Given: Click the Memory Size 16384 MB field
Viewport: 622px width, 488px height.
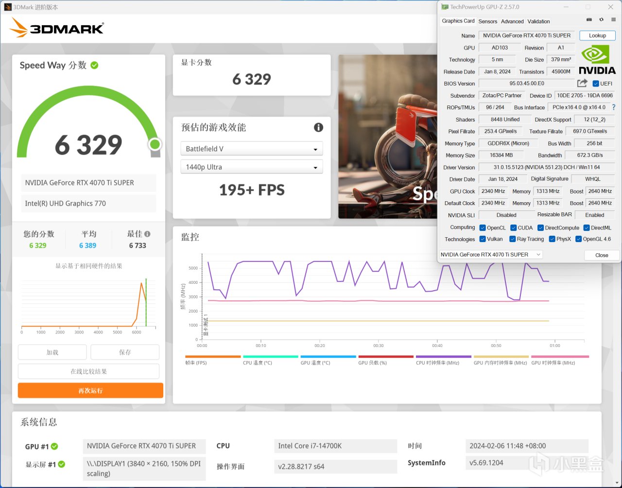Looking at the screenshot, I should [x=501, y=155].
